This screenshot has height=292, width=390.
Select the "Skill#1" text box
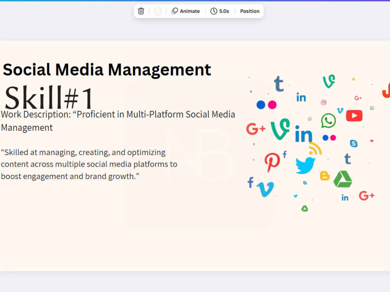[49, 97]
